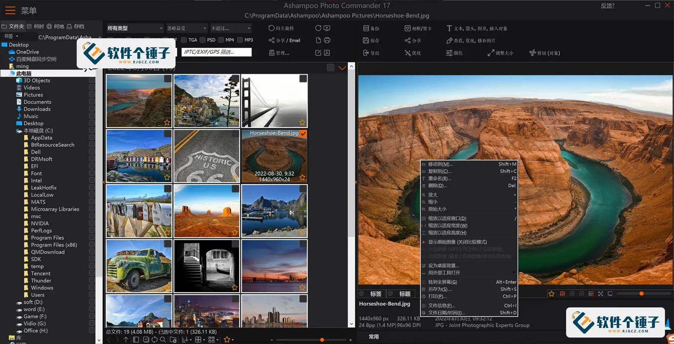Toggle the 标签 radio button below the preview

(362, 294)
